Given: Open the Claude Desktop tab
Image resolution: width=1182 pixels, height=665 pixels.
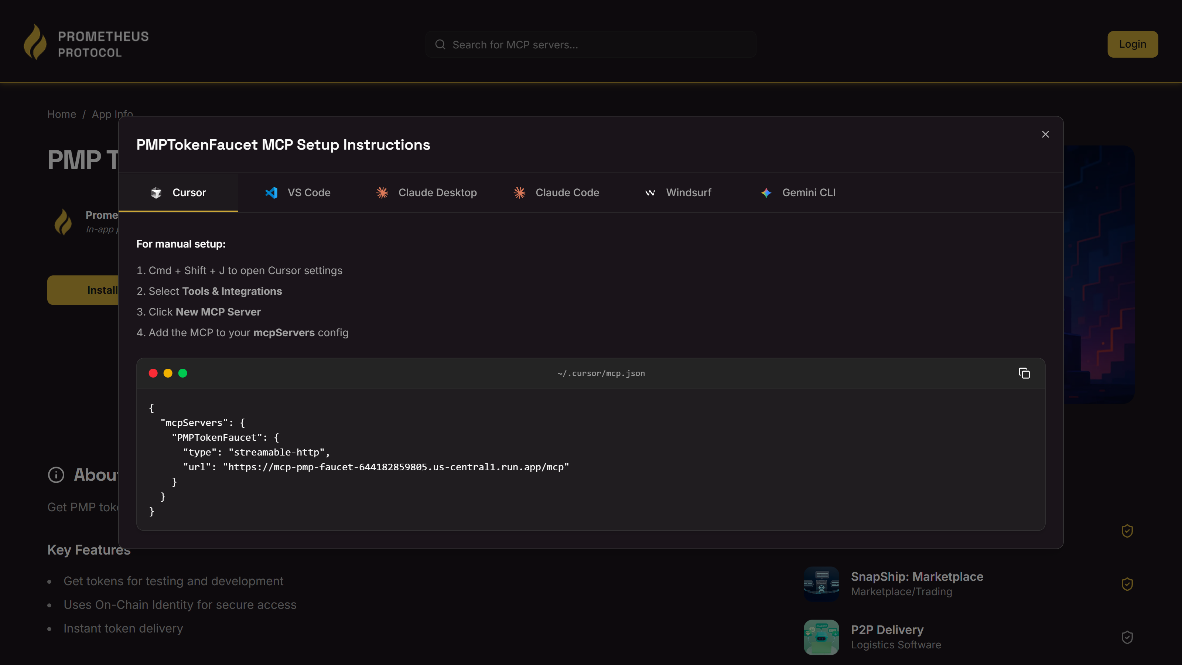Looking at the screenshot, I should [x=426, y=193].
